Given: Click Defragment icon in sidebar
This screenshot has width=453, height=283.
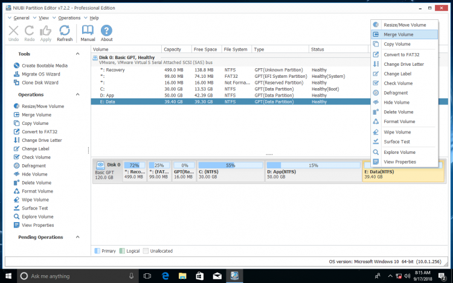Looking at the screenshot, I should tap(16, 165).
